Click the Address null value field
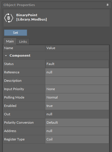 77,131
